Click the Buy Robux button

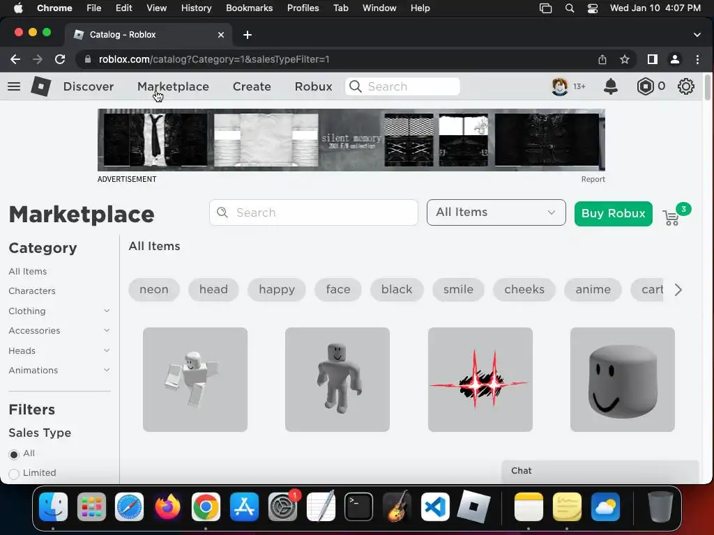(x=614, y=213)
